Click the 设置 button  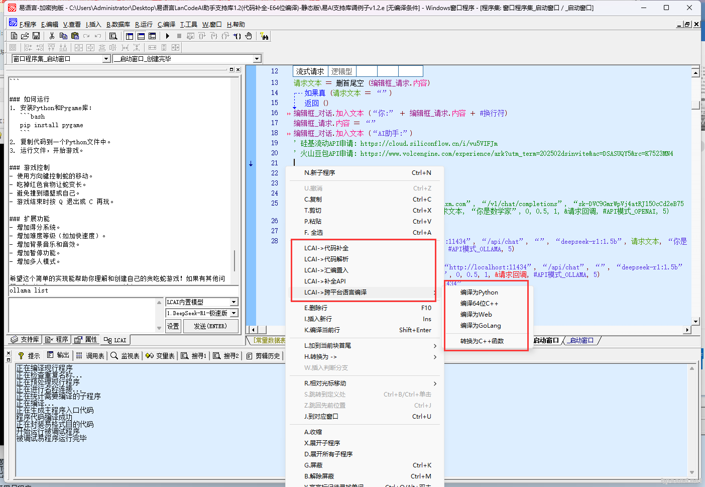pyautogui.click(x=173, y=326)
